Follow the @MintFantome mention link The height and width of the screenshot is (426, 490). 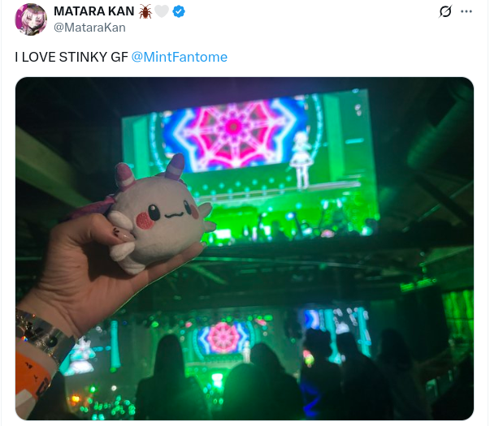[180, 57]
